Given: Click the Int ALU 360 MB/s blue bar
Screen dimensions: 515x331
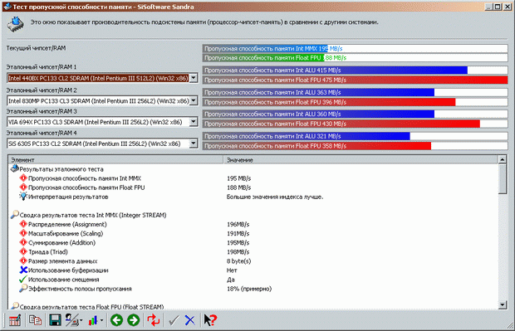Looking at the screenshot, I should (319, 114).
